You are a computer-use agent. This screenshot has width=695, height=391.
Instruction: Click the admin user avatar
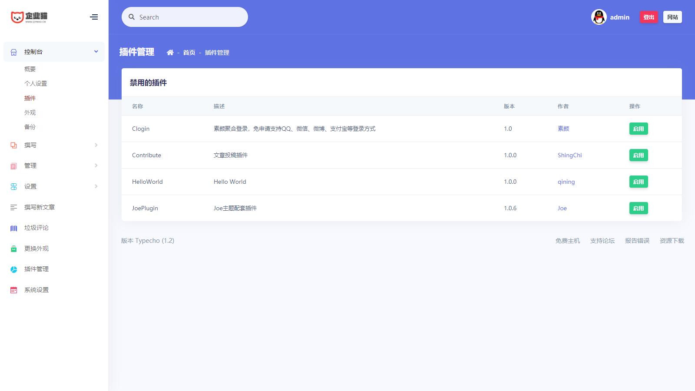coord(599,17)
